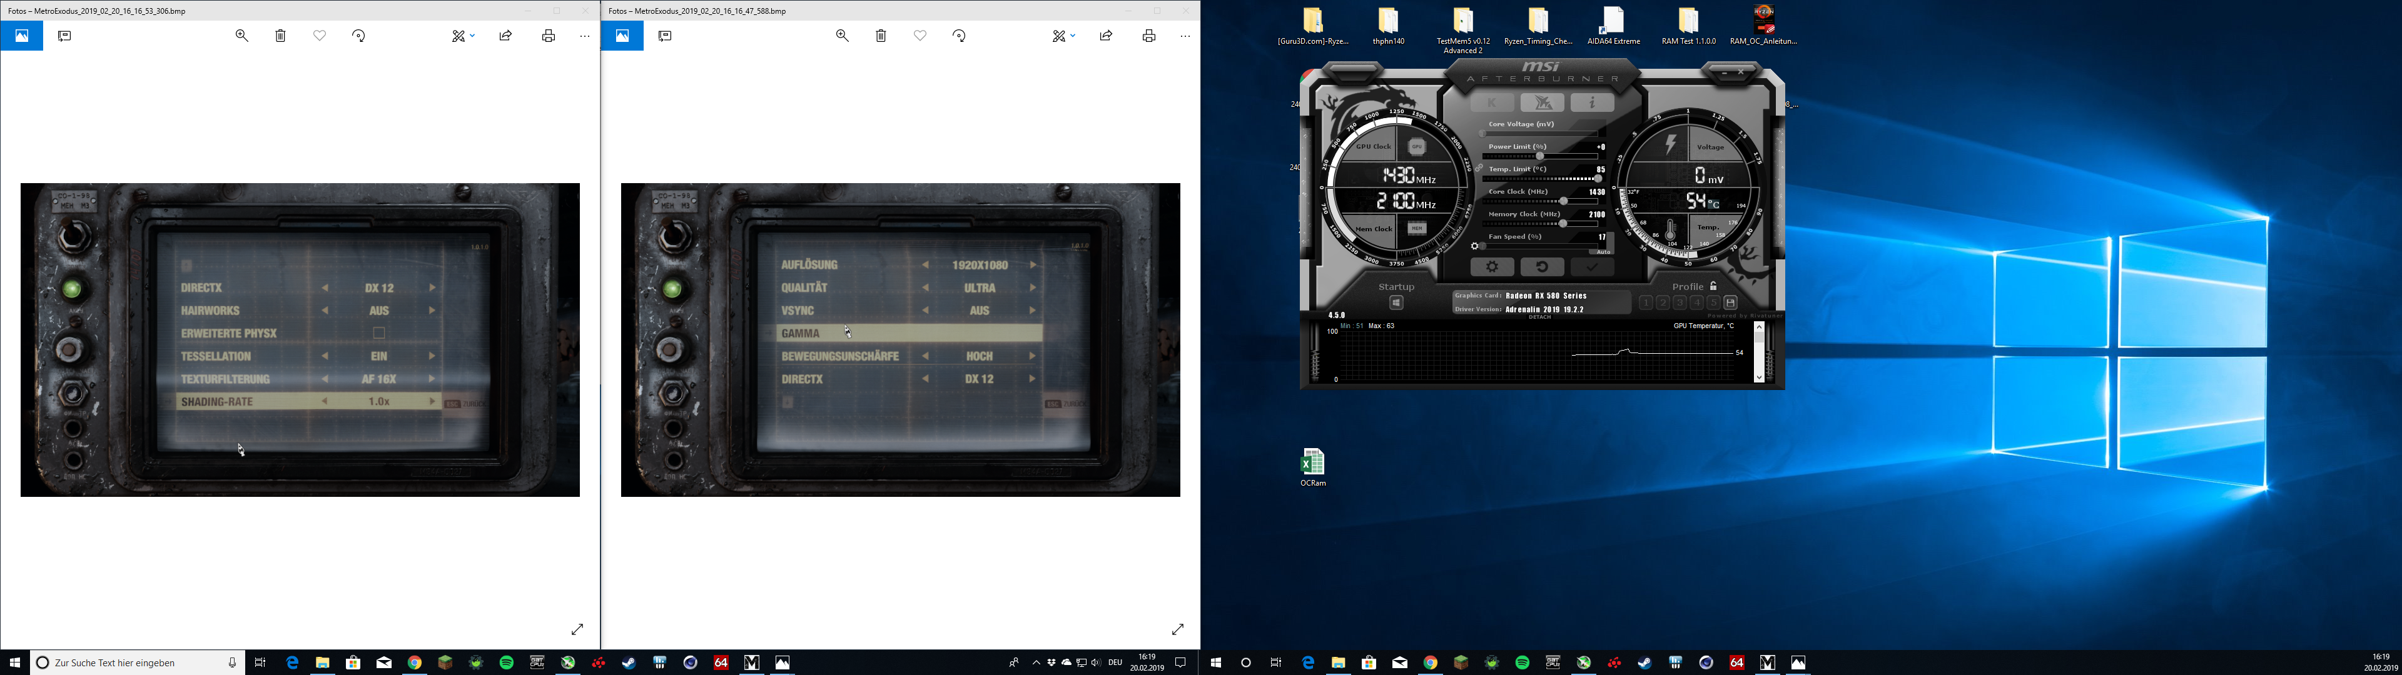
Task: Toggle profile lock padlock icon
Action: tap(1714, 286)
